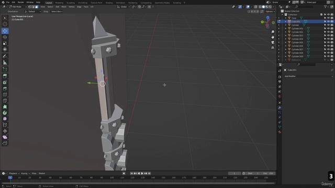Open the Material properties tab icon
335x188 pixels.
(x=280, y=132)
